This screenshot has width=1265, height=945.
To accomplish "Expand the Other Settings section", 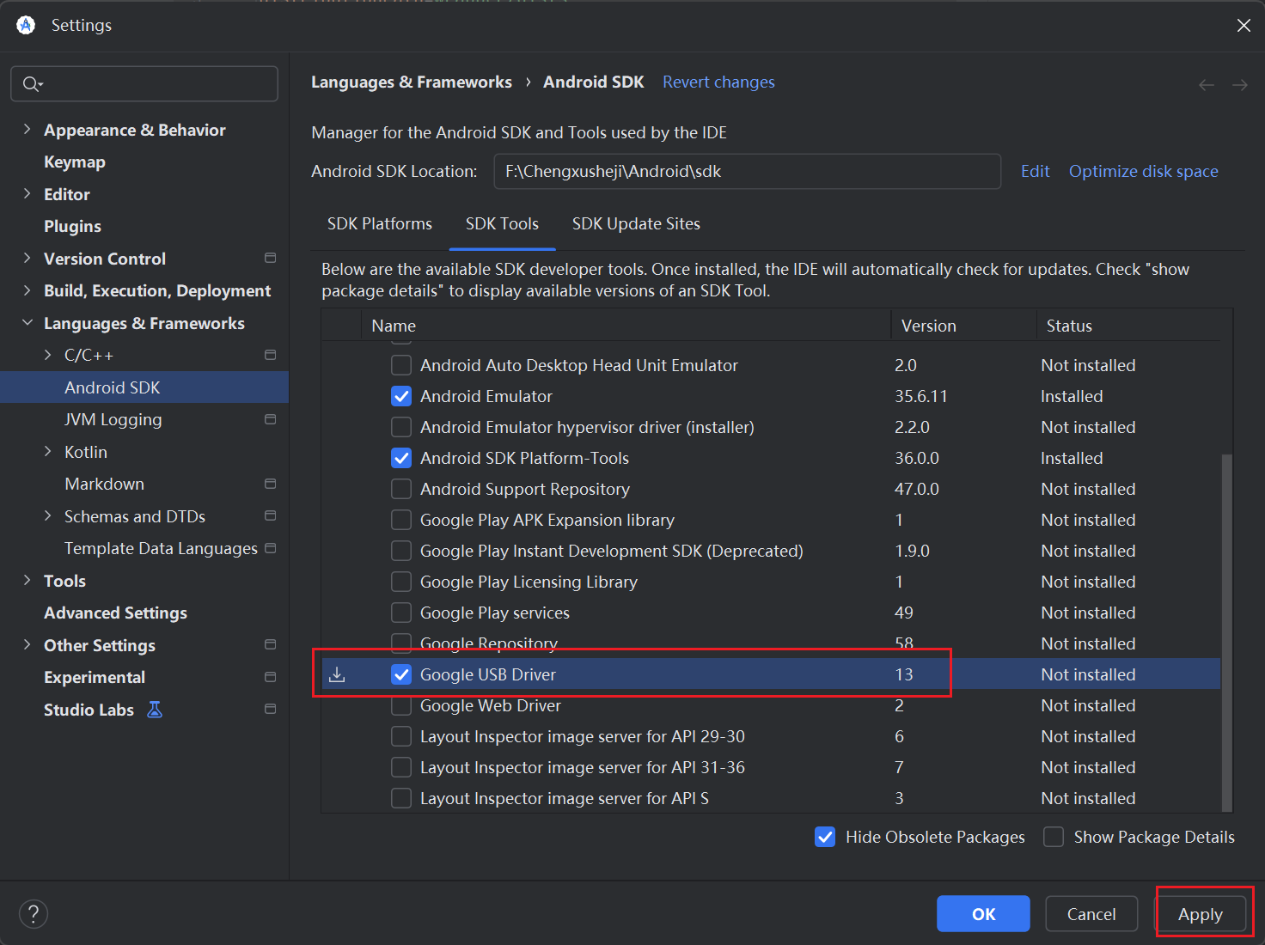I will [x=27, y=644].
